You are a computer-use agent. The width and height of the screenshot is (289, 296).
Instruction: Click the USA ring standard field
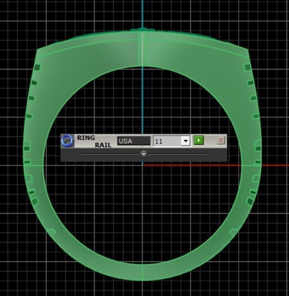[134, 141]
